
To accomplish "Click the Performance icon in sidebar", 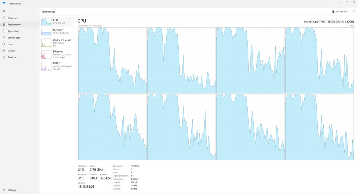I will pyautogui.click(x=4, y=25).
